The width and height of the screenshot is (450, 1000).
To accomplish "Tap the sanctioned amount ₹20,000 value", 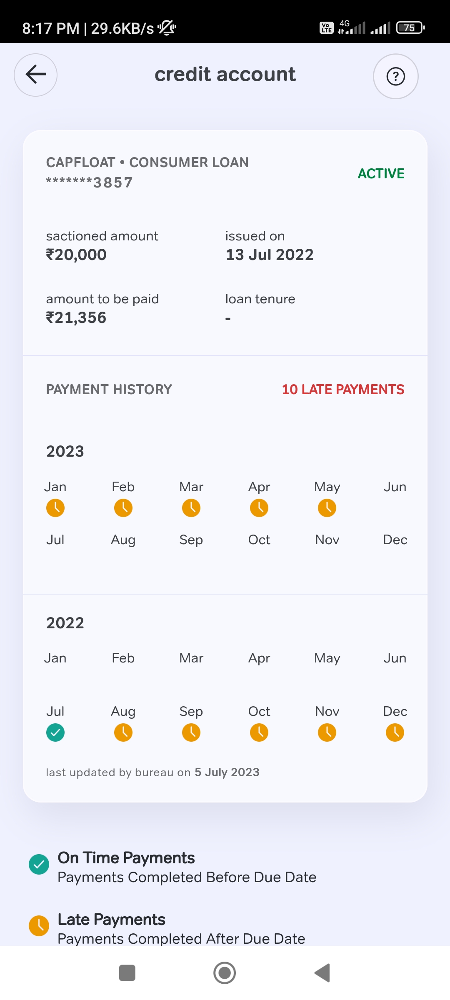I will pyautogui.click(x=76, y=255).
